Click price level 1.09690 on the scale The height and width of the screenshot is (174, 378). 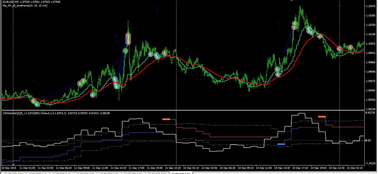370,72
